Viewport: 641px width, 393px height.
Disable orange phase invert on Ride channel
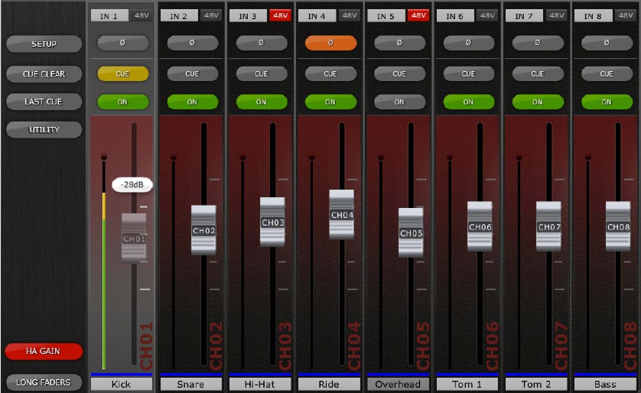[330, 43]
